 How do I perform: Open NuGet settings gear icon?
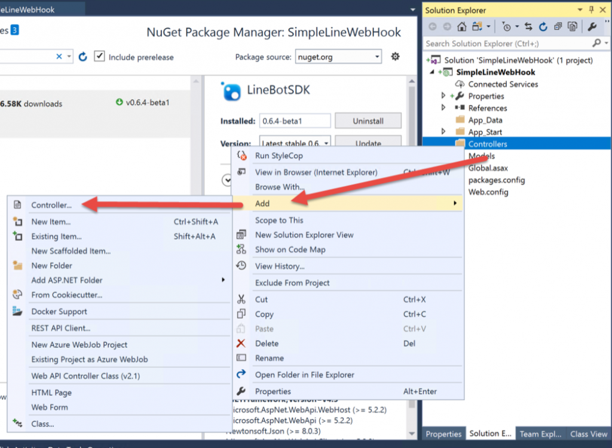click(x=396, y=57)
